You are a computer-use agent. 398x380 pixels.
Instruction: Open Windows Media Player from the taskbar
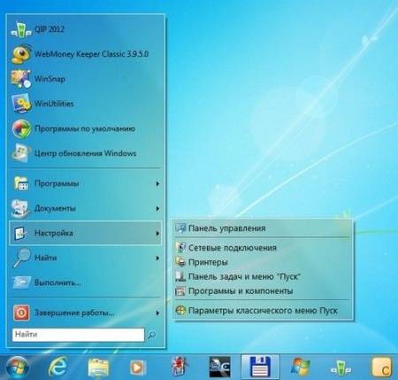pyautogui.click(x=138, y=368)
